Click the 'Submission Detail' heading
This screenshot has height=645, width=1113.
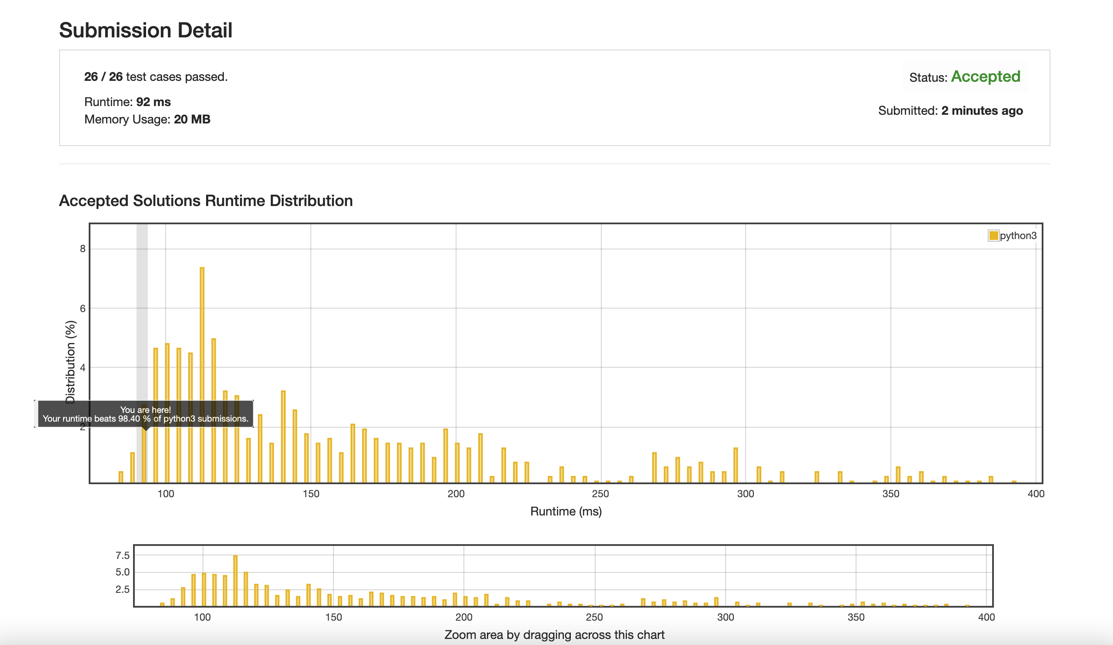tap(145, 30)
